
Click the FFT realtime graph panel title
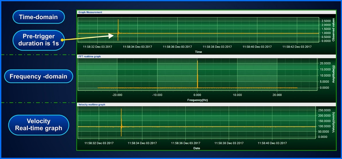(89, 56)
